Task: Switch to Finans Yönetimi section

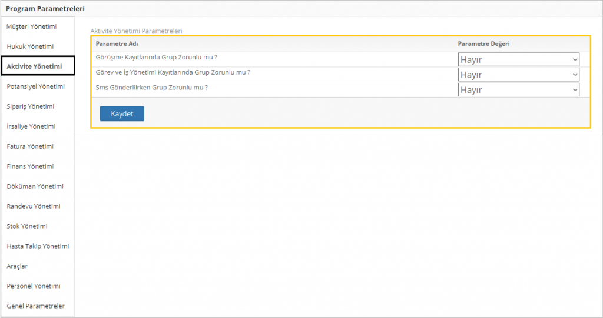Action: pyautogui.click(x=30, y=166)
